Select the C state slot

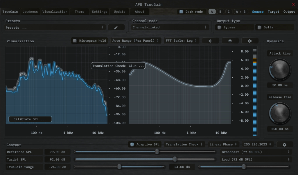(229, 12)
